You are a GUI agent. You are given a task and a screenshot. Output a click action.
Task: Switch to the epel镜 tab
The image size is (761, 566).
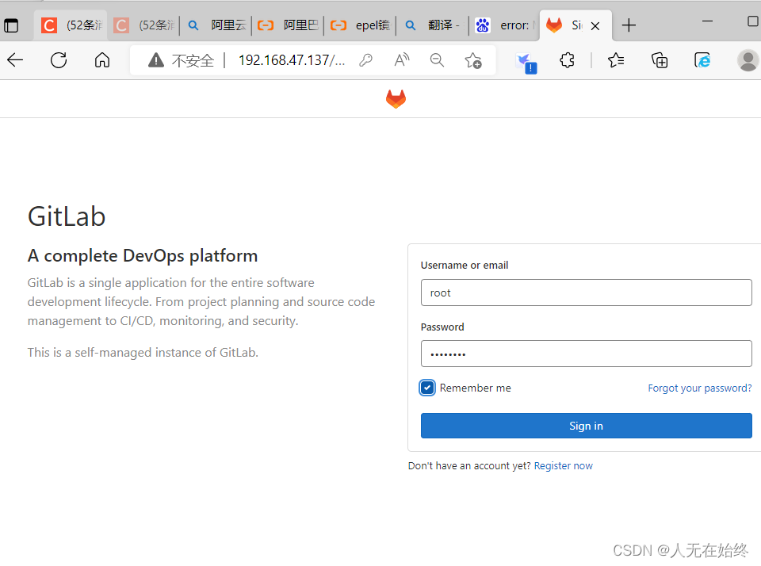pyautogui.click(x=360, y=25)
